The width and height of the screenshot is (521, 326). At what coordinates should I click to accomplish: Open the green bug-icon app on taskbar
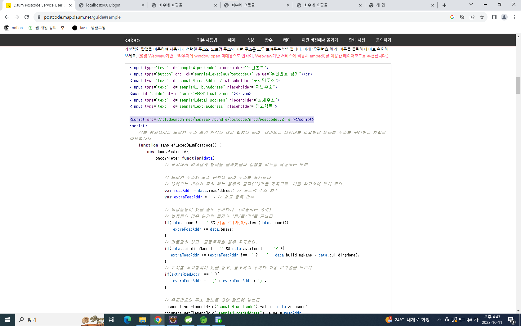[x=203, y=320]
